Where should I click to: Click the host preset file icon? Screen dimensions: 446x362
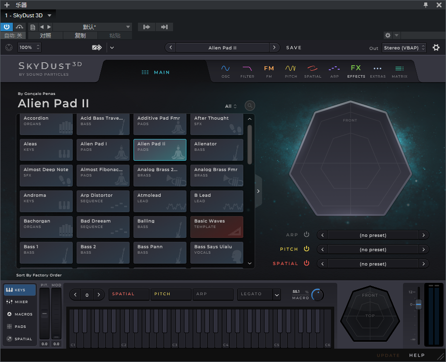coord(33,27)
